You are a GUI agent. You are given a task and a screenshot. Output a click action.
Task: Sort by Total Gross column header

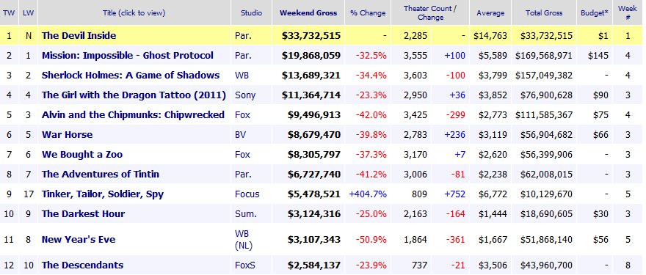(x=544, y=12)
